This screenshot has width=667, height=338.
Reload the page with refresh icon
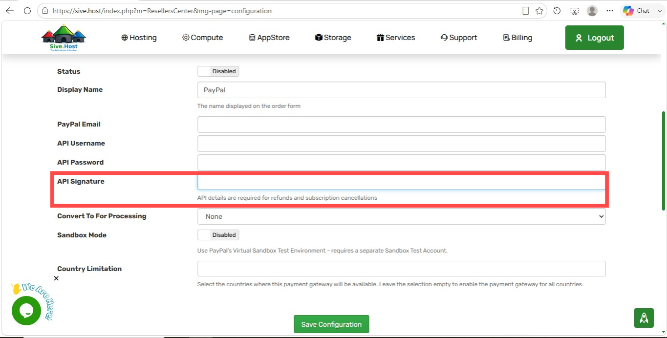click(27, 11)
